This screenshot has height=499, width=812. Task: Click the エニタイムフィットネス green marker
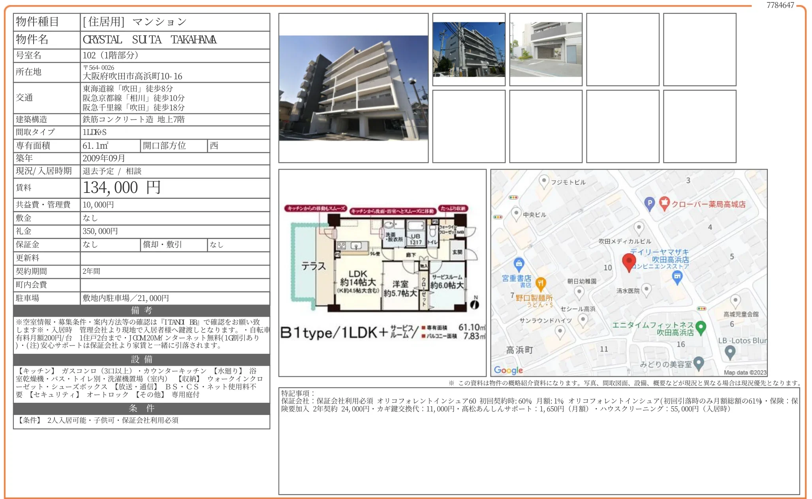pos(701,327)
